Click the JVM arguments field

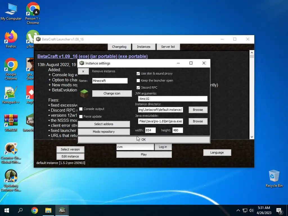pos(173,99)
